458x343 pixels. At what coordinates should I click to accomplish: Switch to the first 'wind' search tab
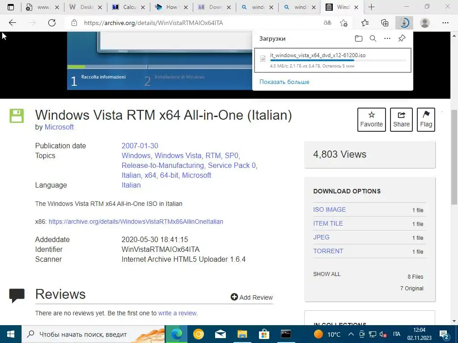click(x=256, y=7)
